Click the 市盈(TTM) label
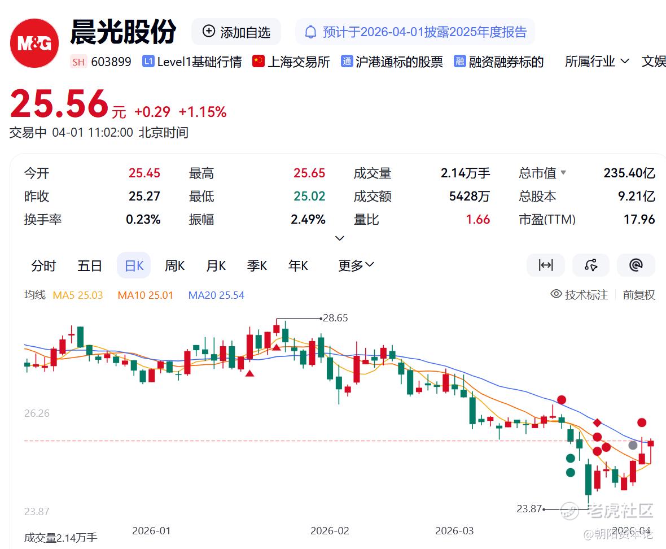Image resolution: width=666 pixels, height=549 pixels. (547, 219)
